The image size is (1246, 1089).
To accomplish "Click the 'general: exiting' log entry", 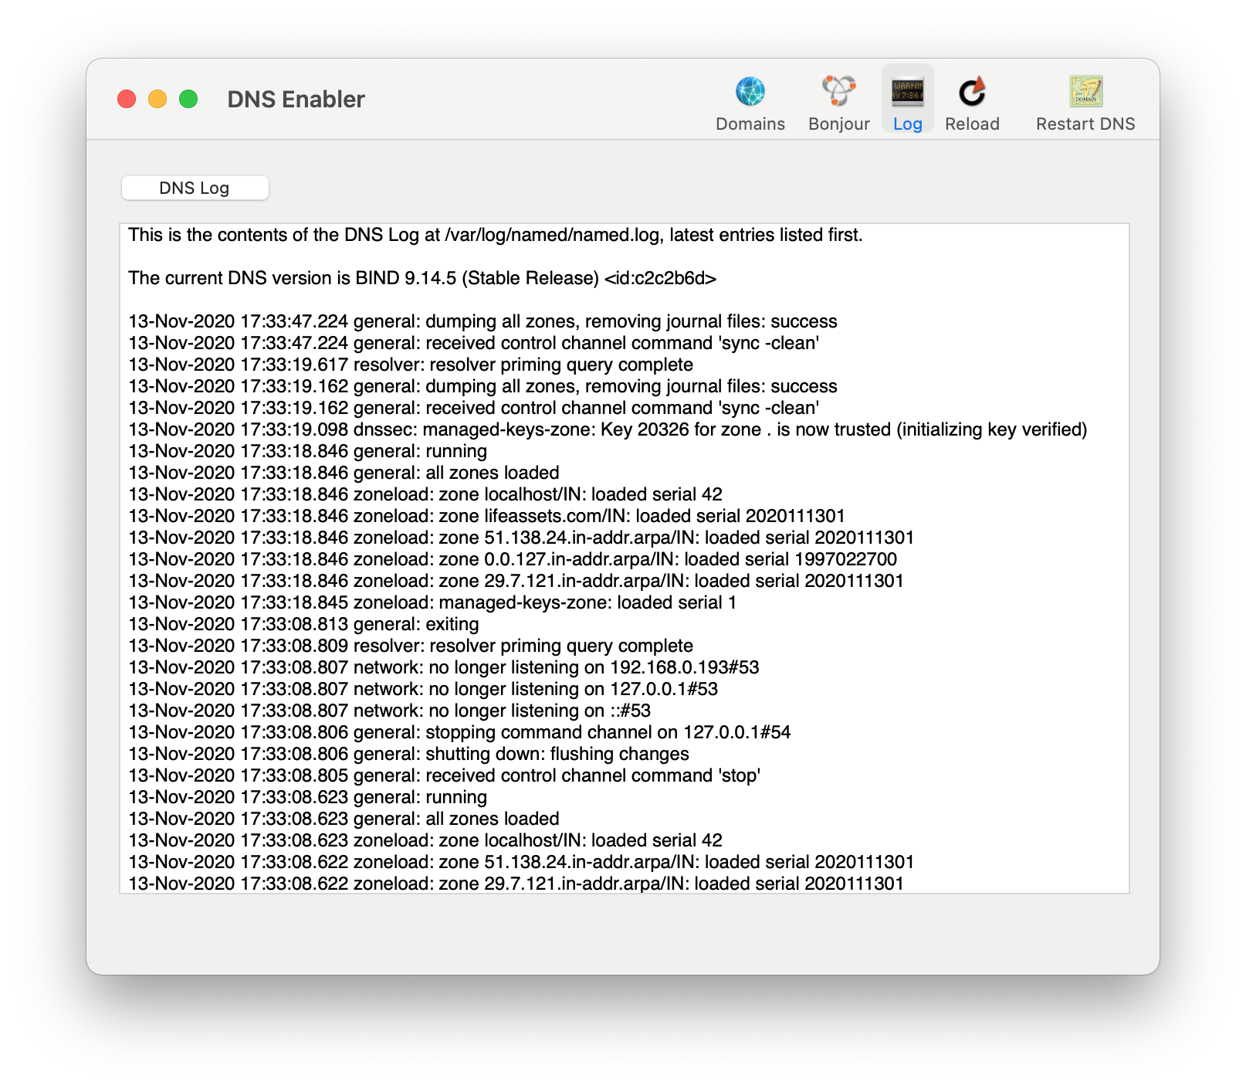I will click(303, 624).
